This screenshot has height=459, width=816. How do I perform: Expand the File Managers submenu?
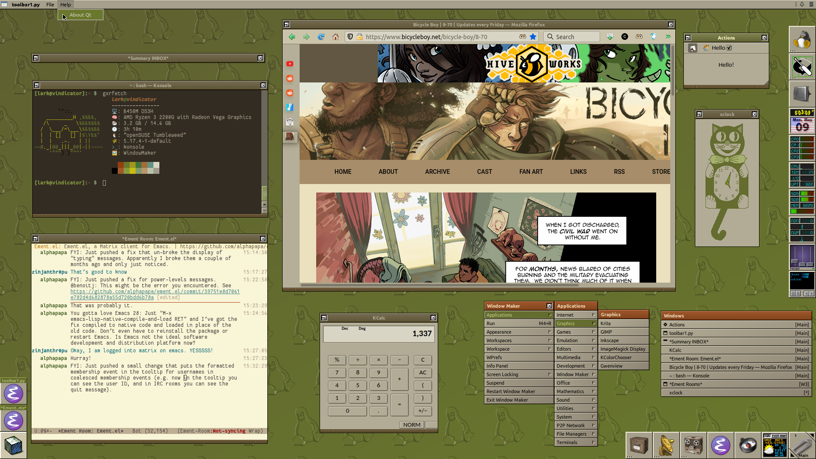point(576,434)
